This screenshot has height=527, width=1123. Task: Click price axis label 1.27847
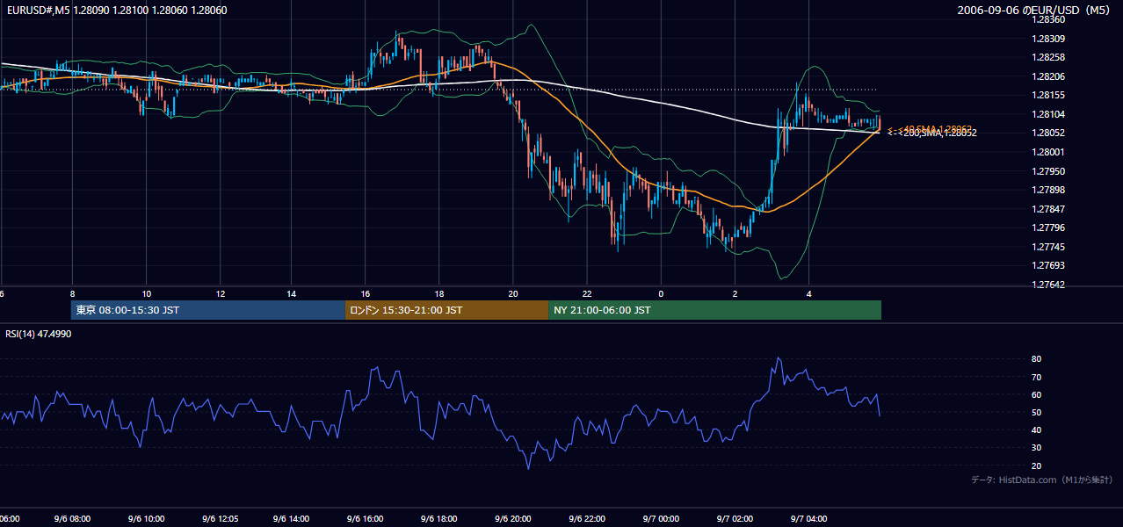[1050, 209]
